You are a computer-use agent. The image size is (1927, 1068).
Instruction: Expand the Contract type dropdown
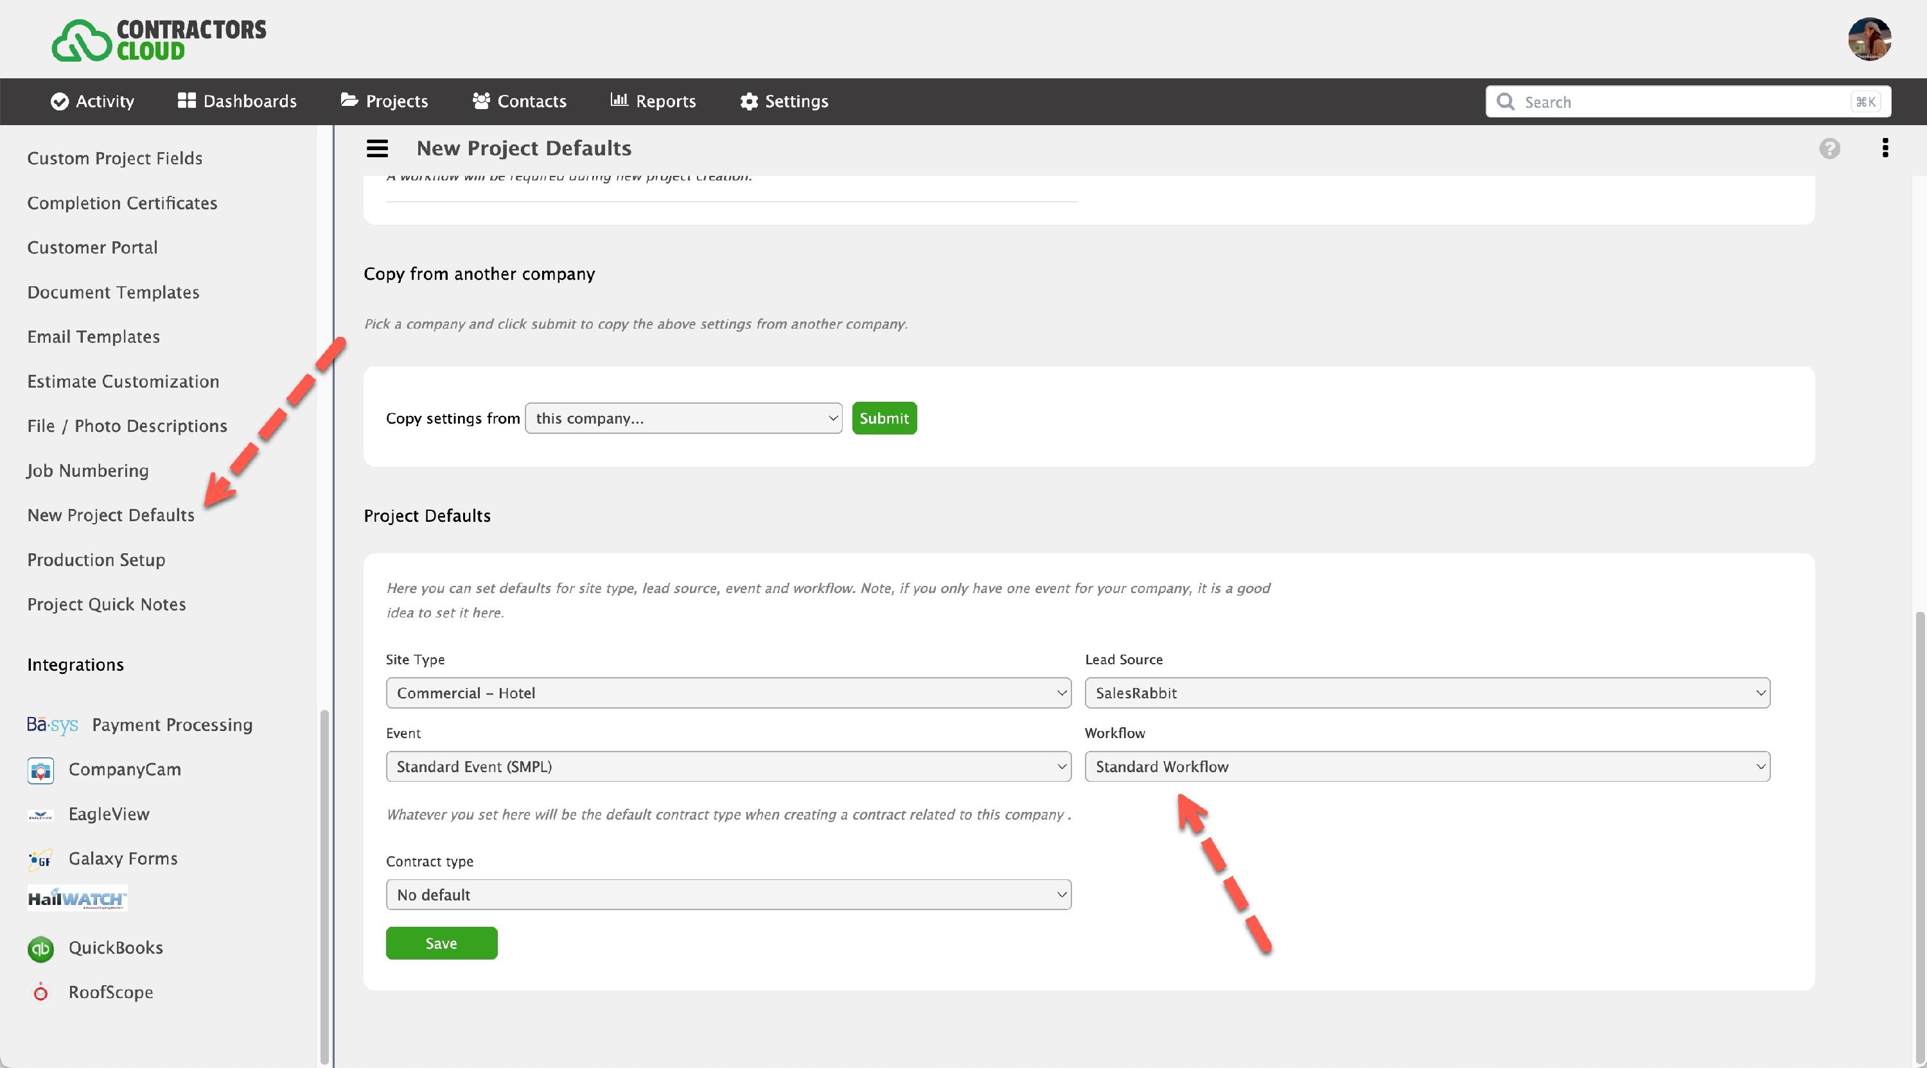pyautogui.click(x=728, y=895)
